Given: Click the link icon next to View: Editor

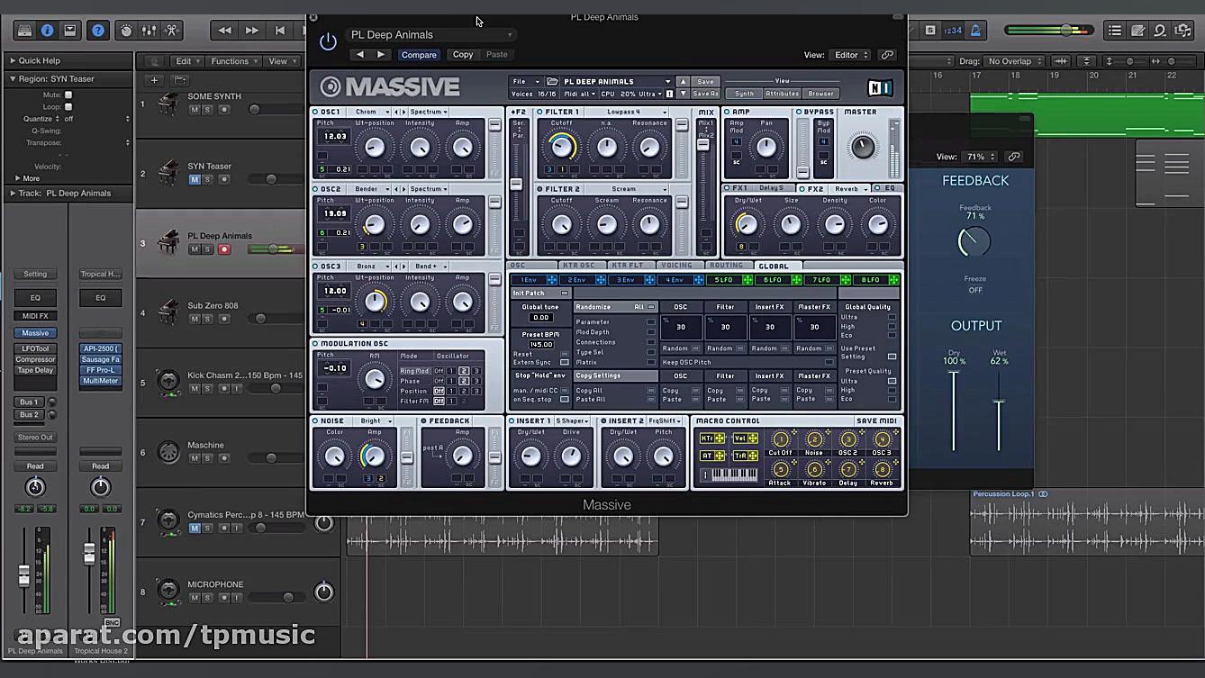Looking at the screenshot, I should [887, 55].
